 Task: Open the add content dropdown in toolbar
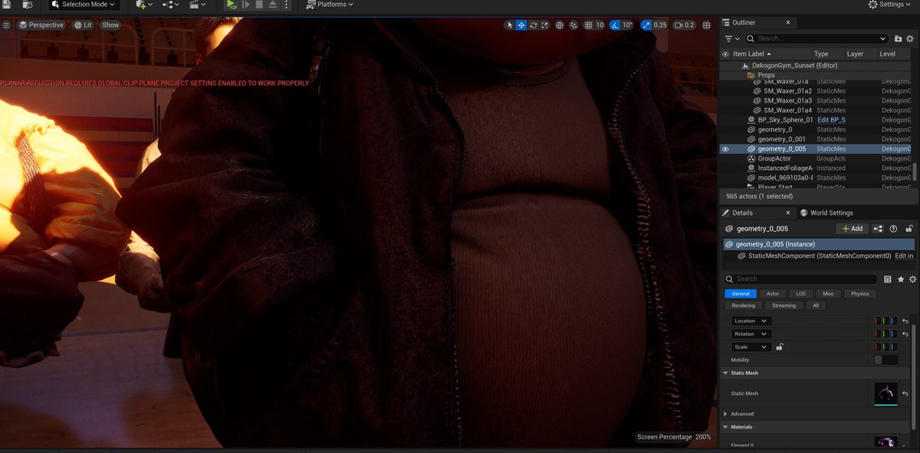point(143,5)
